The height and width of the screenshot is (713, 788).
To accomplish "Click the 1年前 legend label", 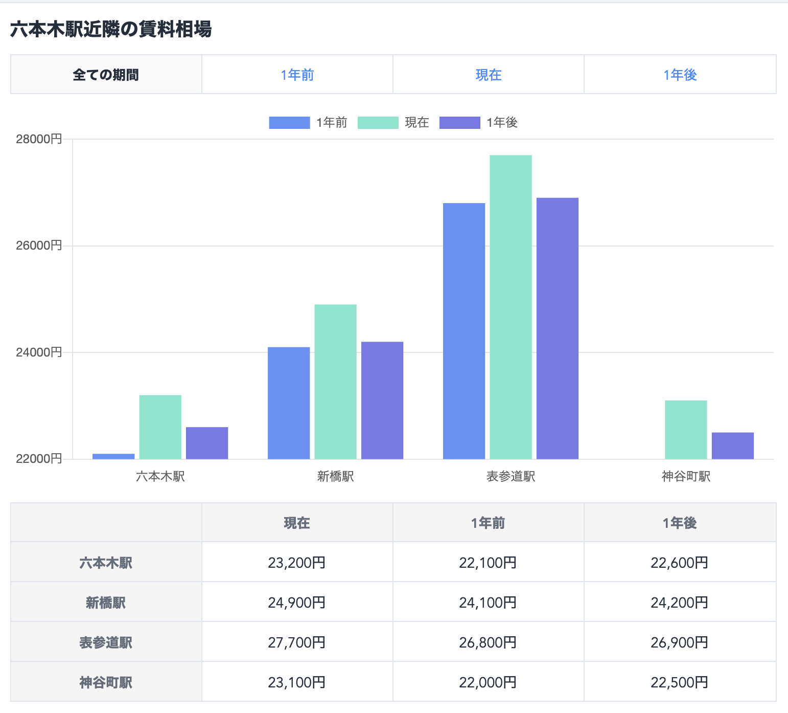I will 332,123.
